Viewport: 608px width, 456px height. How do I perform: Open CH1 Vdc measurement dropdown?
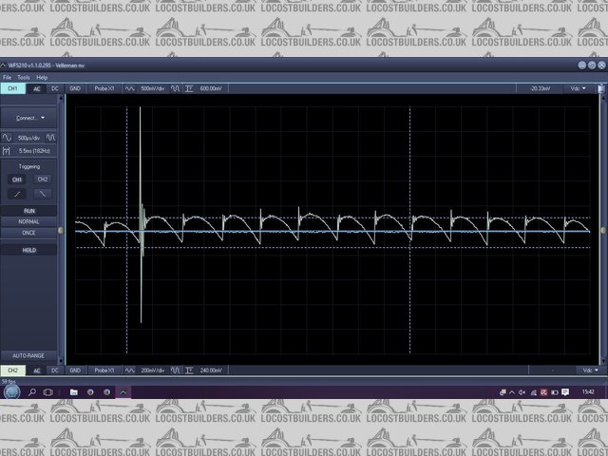(x=577, y=88)
